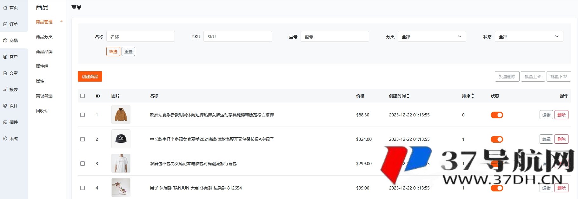Click product name 中长款牛仔半身裙
Image resolution: width=578 pixels, height=199 pixels.
pos(212,139)
